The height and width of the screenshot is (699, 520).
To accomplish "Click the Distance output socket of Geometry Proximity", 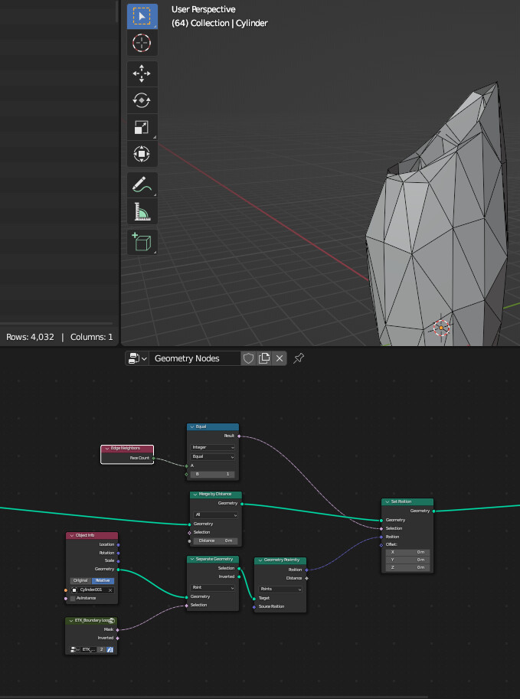I will (306, 579).
